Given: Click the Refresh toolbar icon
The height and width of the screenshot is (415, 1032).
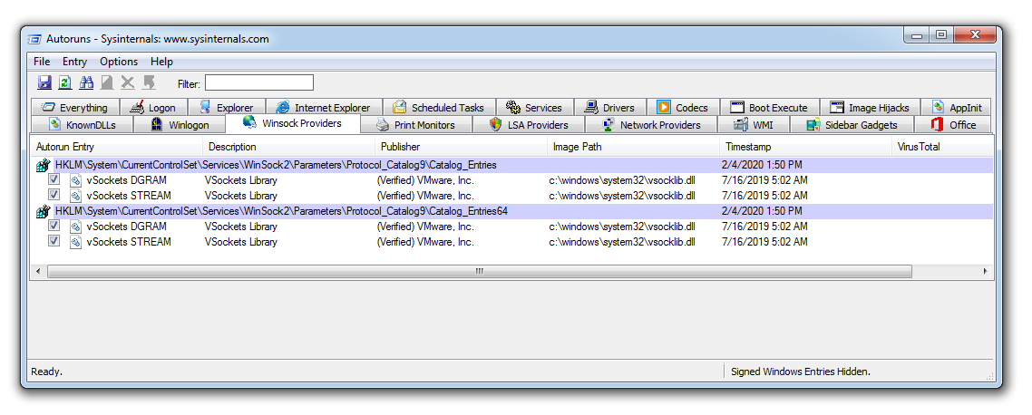Looking at the screenshot, I should (64, 83).
